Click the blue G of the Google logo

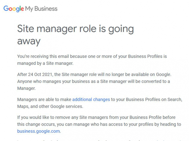pyautogui.click(x=6, y=9)
